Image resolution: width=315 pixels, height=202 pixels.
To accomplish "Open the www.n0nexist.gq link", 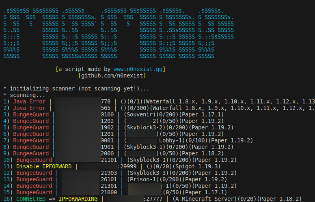I will point(138,69).
